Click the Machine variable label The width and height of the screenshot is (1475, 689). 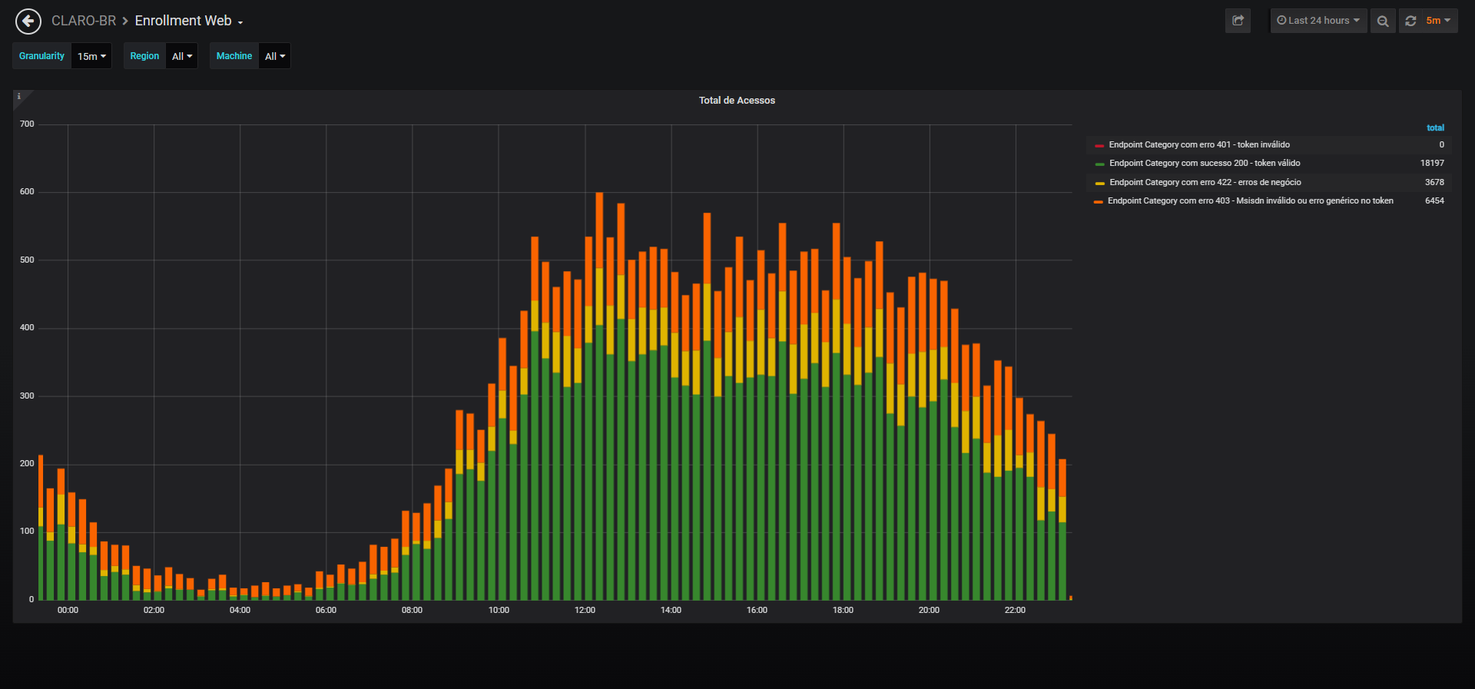pos(234,56)
